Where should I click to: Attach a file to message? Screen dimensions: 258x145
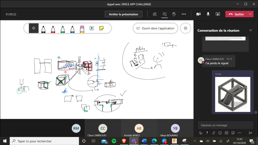[213, 133]
